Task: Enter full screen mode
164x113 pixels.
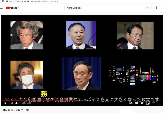Action: pyautogui.click(x=159, y=103)
